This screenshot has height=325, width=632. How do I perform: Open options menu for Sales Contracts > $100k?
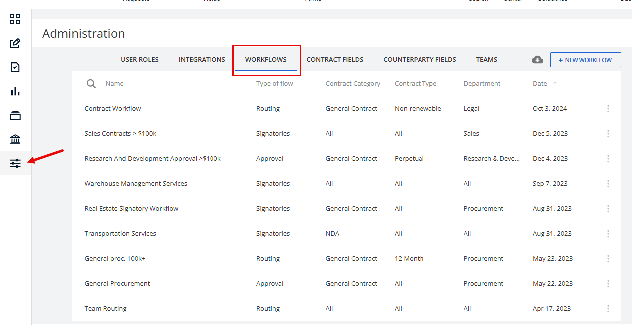coord(608,134)
